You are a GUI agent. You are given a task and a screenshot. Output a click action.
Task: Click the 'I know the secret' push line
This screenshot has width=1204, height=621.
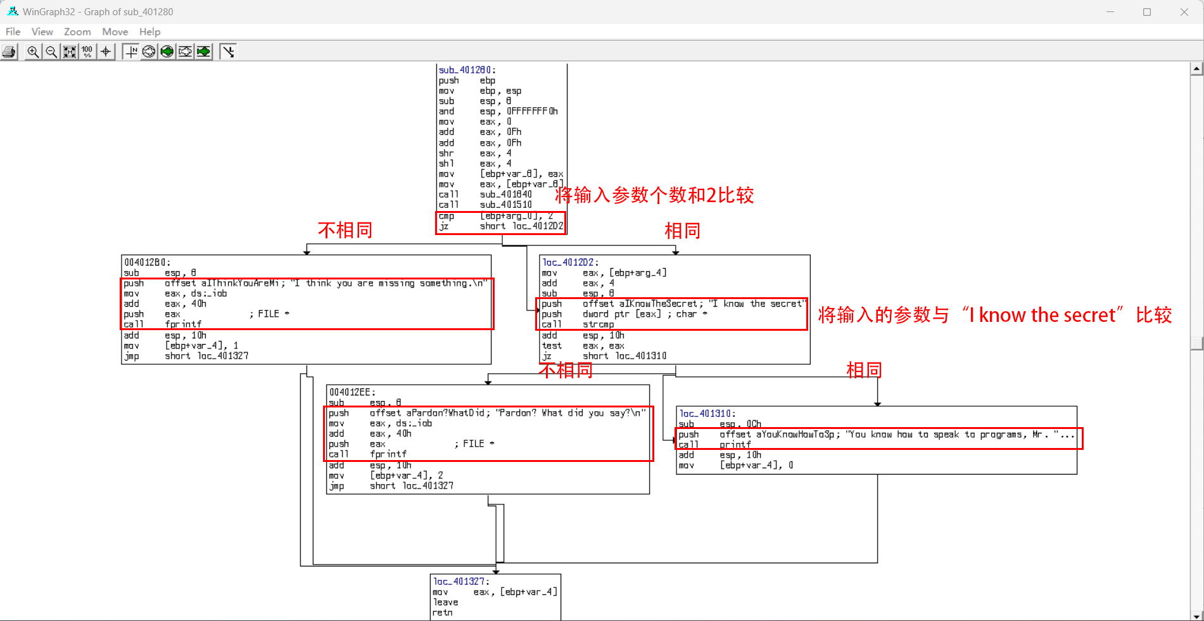coord(674,304)
